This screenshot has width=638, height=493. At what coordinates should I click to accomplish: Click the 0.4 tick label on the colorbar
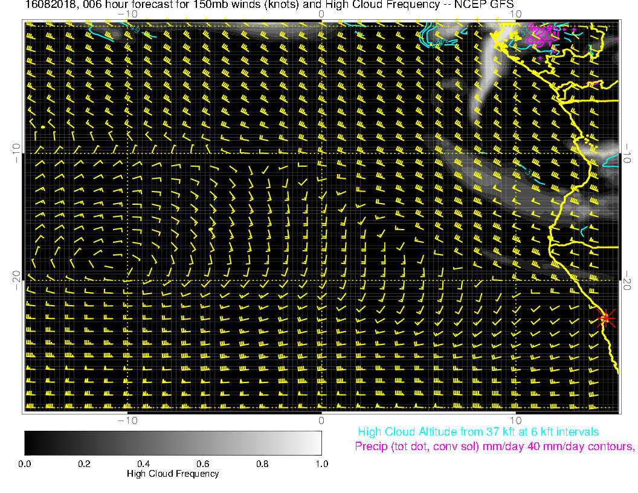143,464
